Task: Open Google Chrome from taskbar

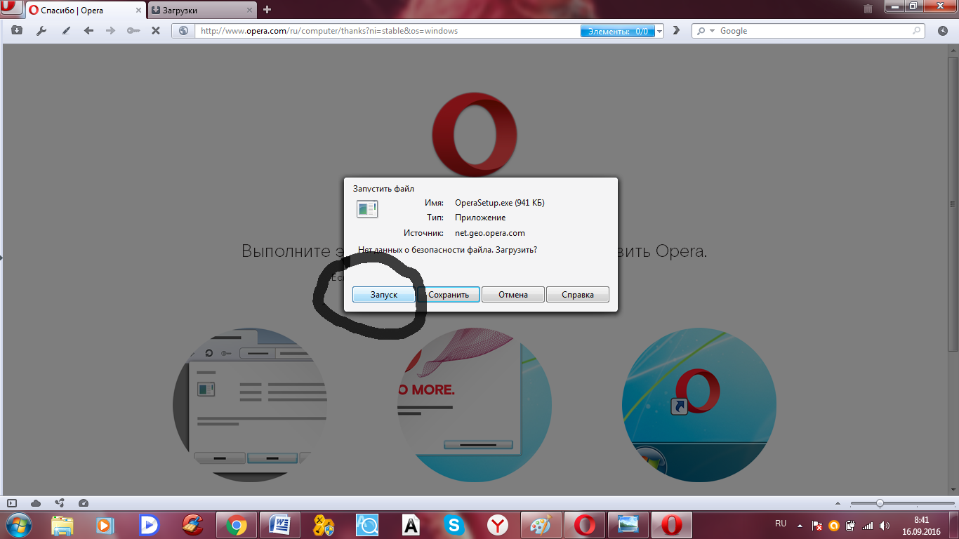Action: click(236, 524)
